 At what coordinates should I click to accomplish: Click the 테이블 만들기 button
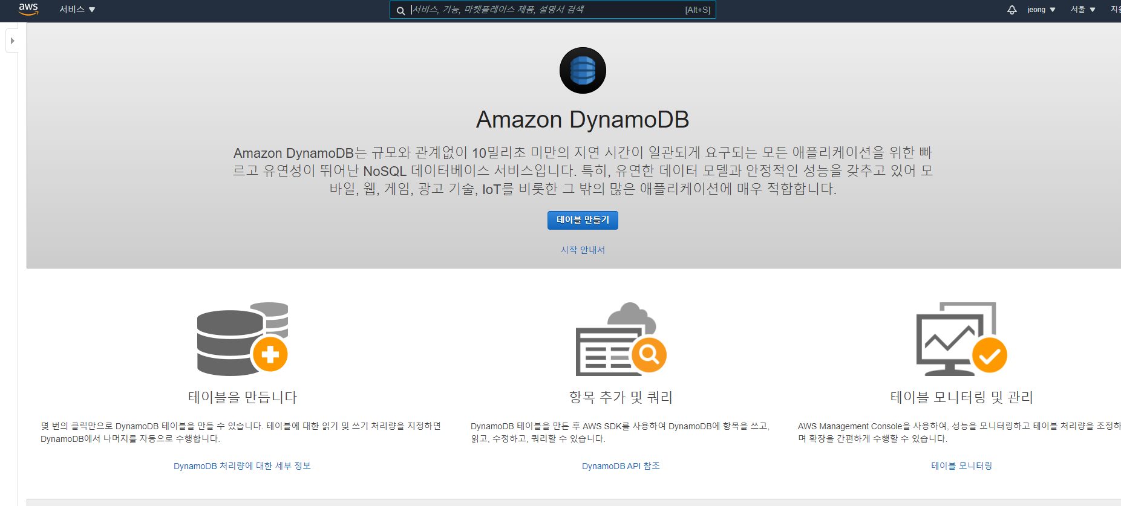[583, 220]
